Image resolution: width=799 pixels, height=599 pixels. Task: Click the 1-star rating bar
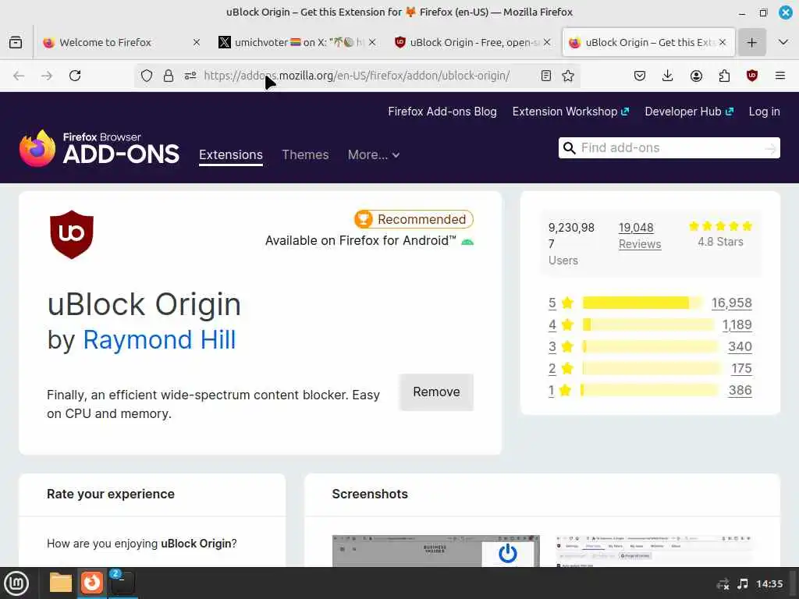650,390
